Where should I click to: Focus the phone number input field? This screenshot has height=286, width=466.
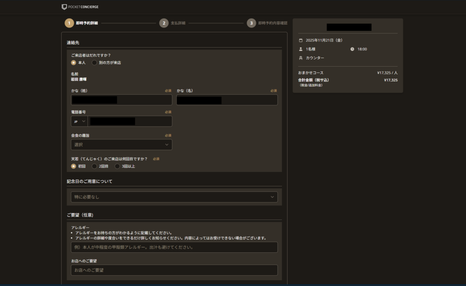(x=130, y=121)
